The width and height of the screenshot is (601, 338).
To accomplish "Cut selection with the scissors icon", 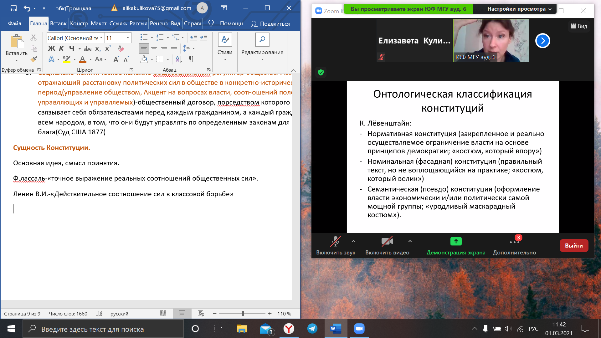I will point(33,38).
